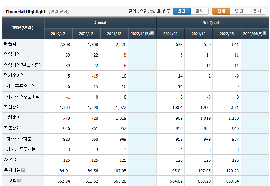Click the 653.54 reserve ratio value
270x186 pixels.
pyautogui.click(x=232, y=181)
